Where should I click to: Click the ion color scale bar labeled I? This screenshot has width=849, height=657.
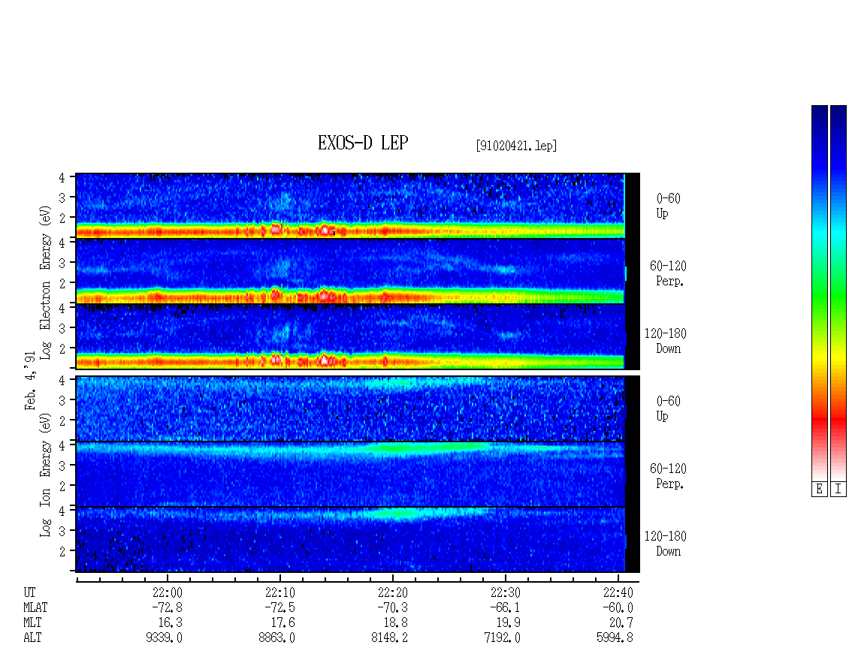(838, 293)
